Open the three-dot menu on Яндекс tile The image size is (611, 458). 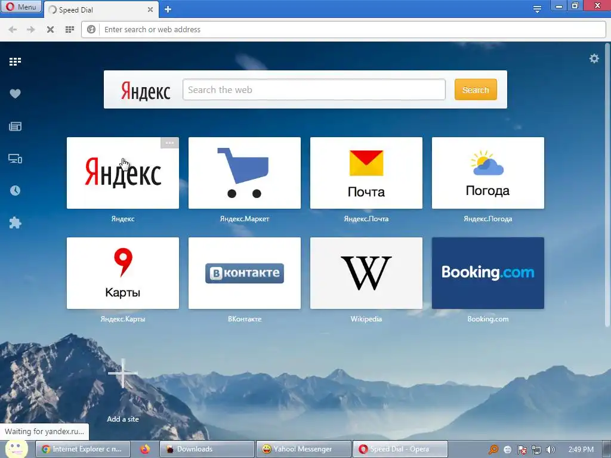[x=169, y=143]
